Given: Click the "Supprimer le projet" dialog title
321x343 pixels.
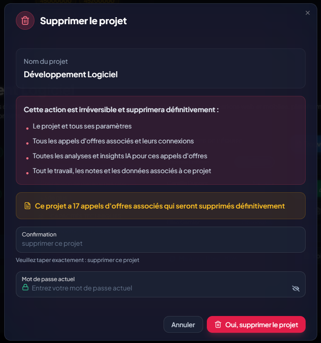Looking at the screenshot, I should point(83,21).
